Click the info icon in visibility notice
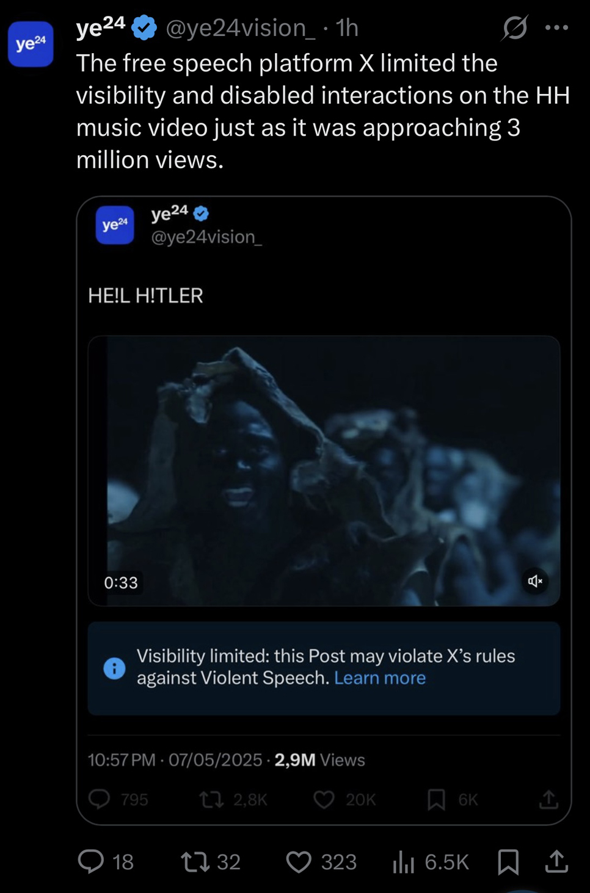 tap(114, 668)
